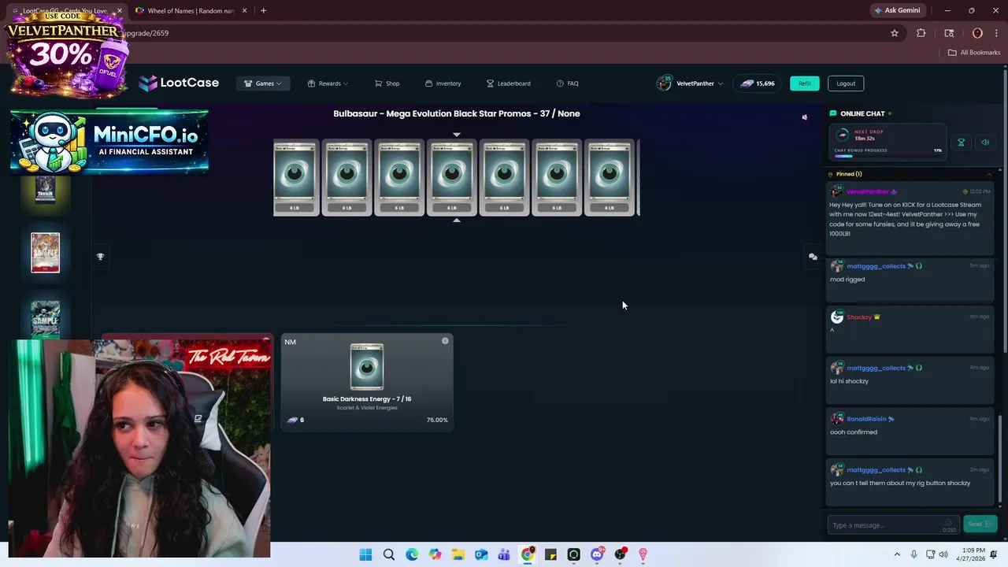This screenshot has height=567, width=1008.
Task: Open the FAQ page
Action: point(567,83)
